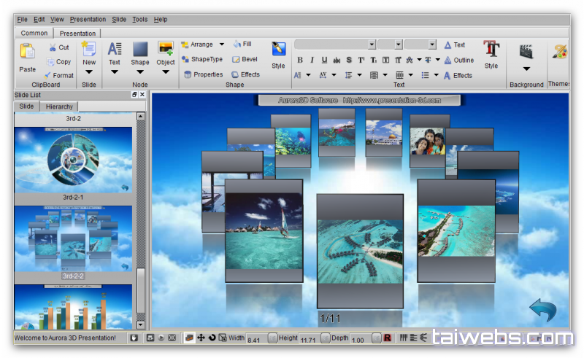The height and width of the screenshot is (358, 584).
Task: Select the hand pan tool in status bar
Action: click(x=134, y=338)
